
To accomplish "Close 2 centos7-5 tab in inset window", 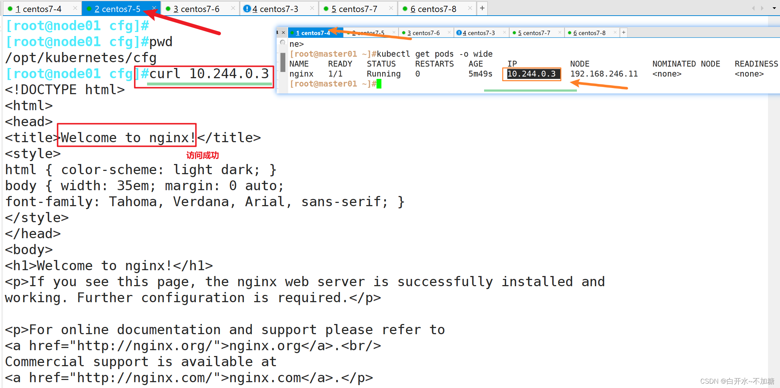I will click(x=394, y=32).
